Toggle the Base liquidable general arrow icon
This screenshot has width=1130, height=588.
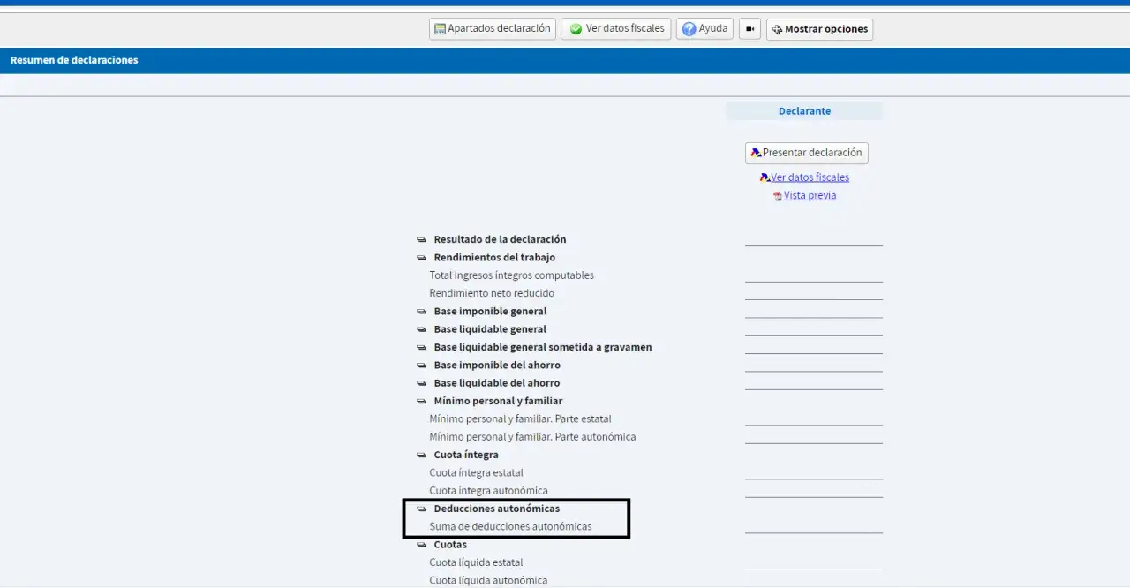pos(421,329)
